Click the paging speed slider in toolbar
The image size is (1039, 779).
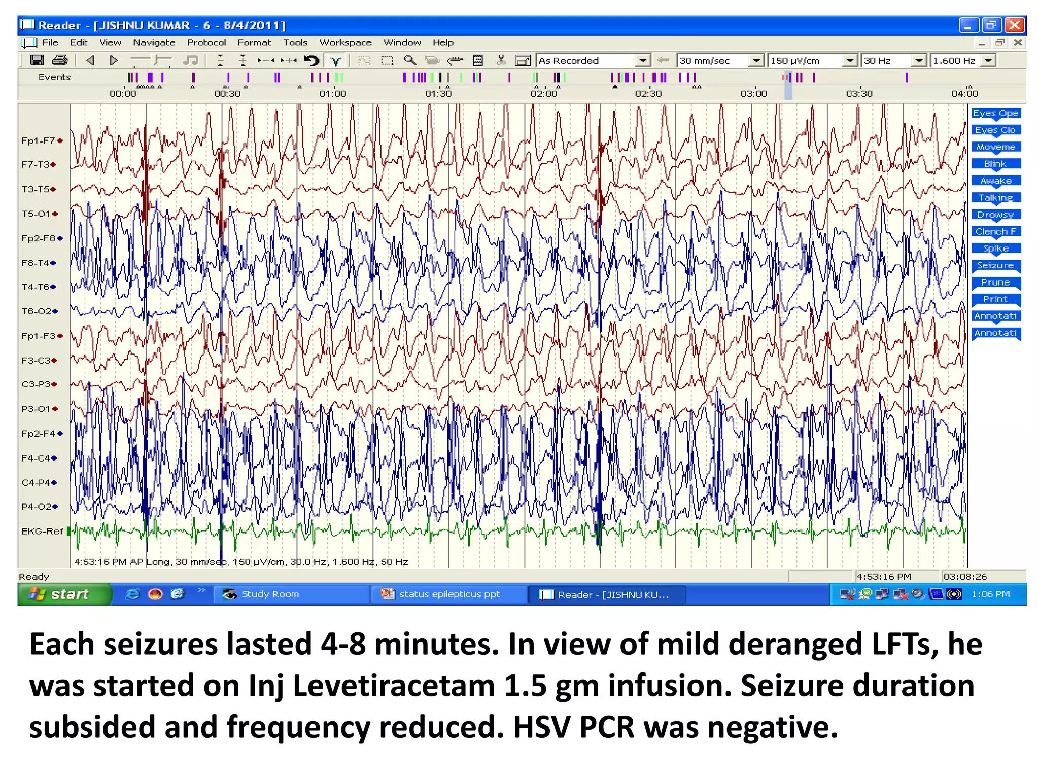click(x=152, y=61)
